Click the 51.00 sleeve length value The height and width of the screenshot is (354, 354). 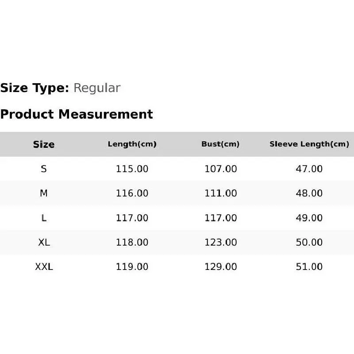[x=309, y=267]
